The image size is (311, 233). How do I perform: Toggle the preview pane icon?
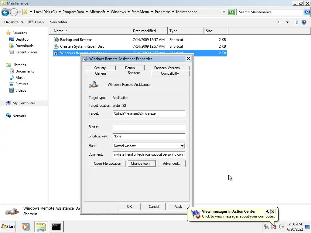[295, 22]
